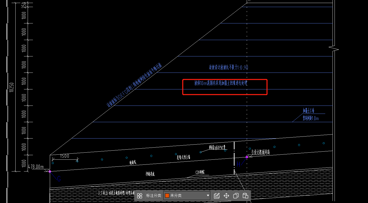Click the 478.00m elevation label
Image resolution: width=368 pixels, height=203 pixels.
pyautogui.click(x=36, y=167)
